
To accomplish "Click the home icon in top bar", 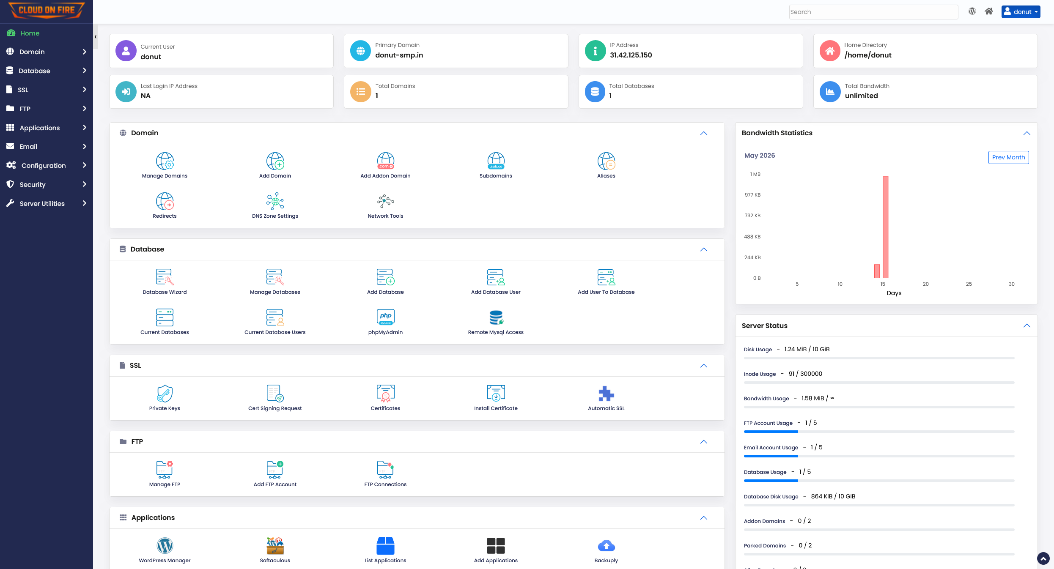I will tap(988, 11).
